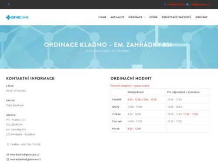
Task: Click the red 'Červeně označeno' note
Action: point(130,86)
